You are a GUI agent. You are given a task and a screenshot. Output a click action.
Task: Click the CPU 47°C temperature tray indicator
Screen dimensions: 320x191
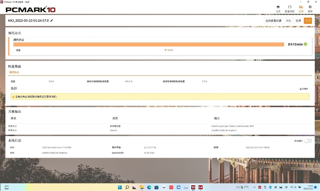pos(242,187)
